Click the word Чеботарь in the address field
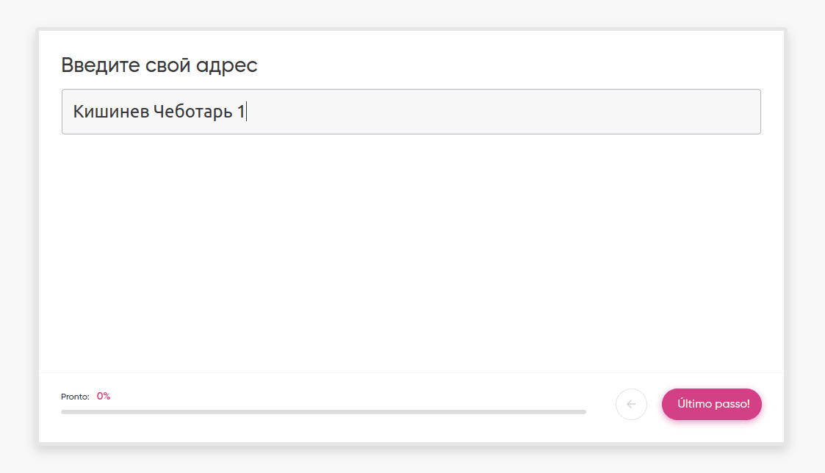825x473 pixels. pos(192,112)
